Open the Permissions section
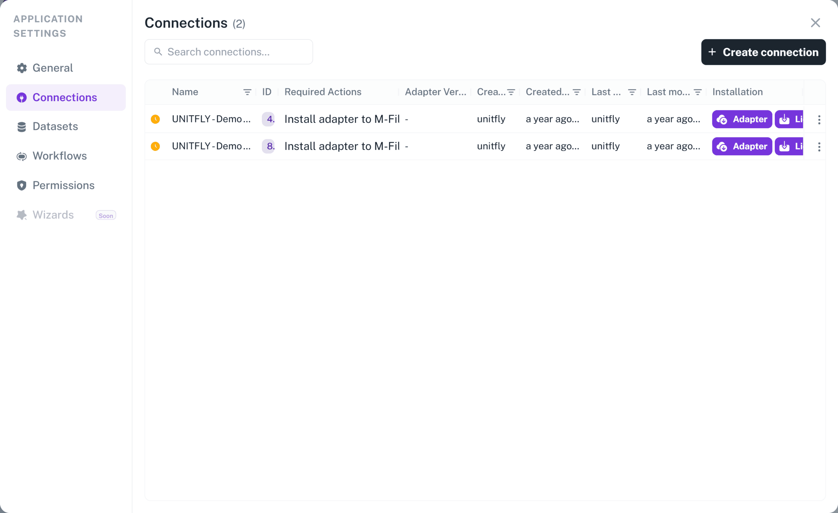This screenshot has width=838, height=513. [x=66, y=185]
